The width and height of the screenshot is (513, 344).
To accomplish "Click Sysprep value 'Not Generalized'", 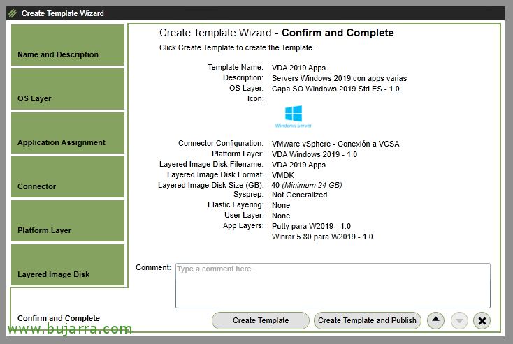I will [x=299, y=195].
